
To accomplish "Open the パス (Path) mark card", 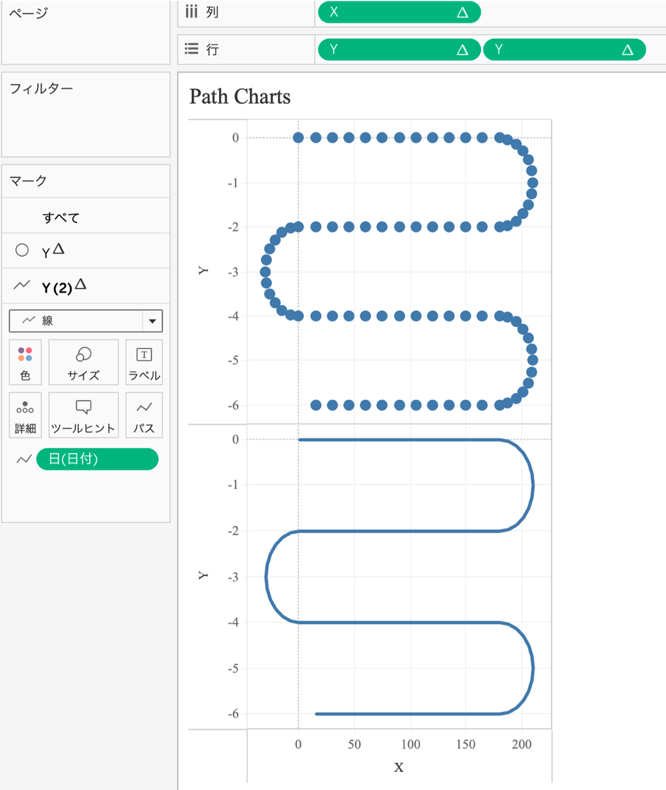I will click(144, 415).
